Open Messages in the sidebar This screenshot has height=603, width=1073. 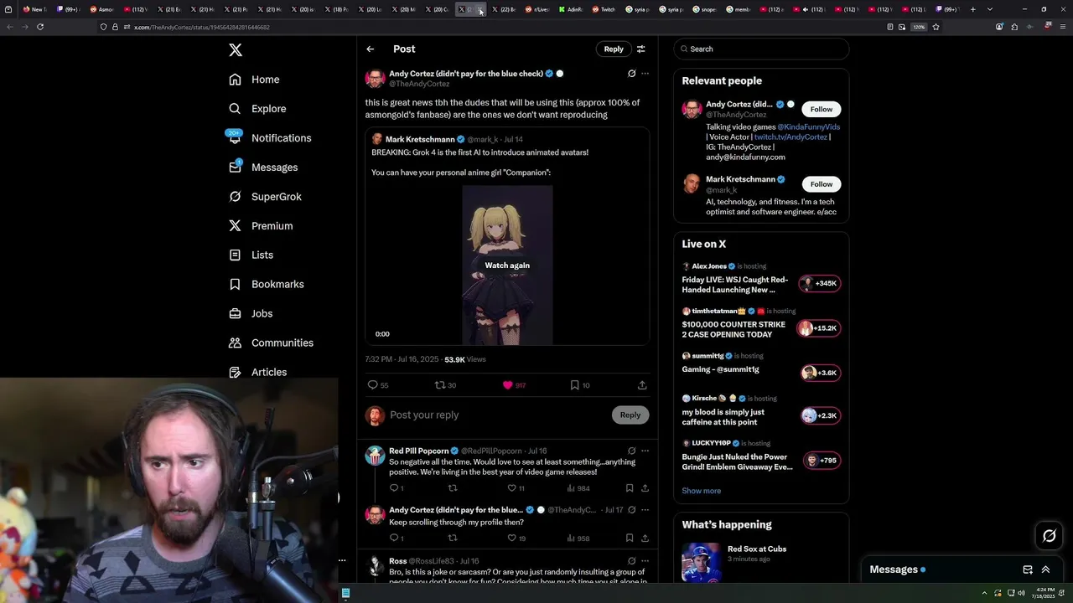(x=262, y=167)
